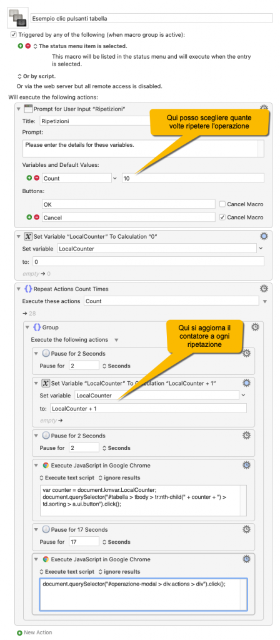The width and height of the screenshot is (280, 640).
Task: Open the trigger type popup for "The status menu item"
Action: point(35,46)
